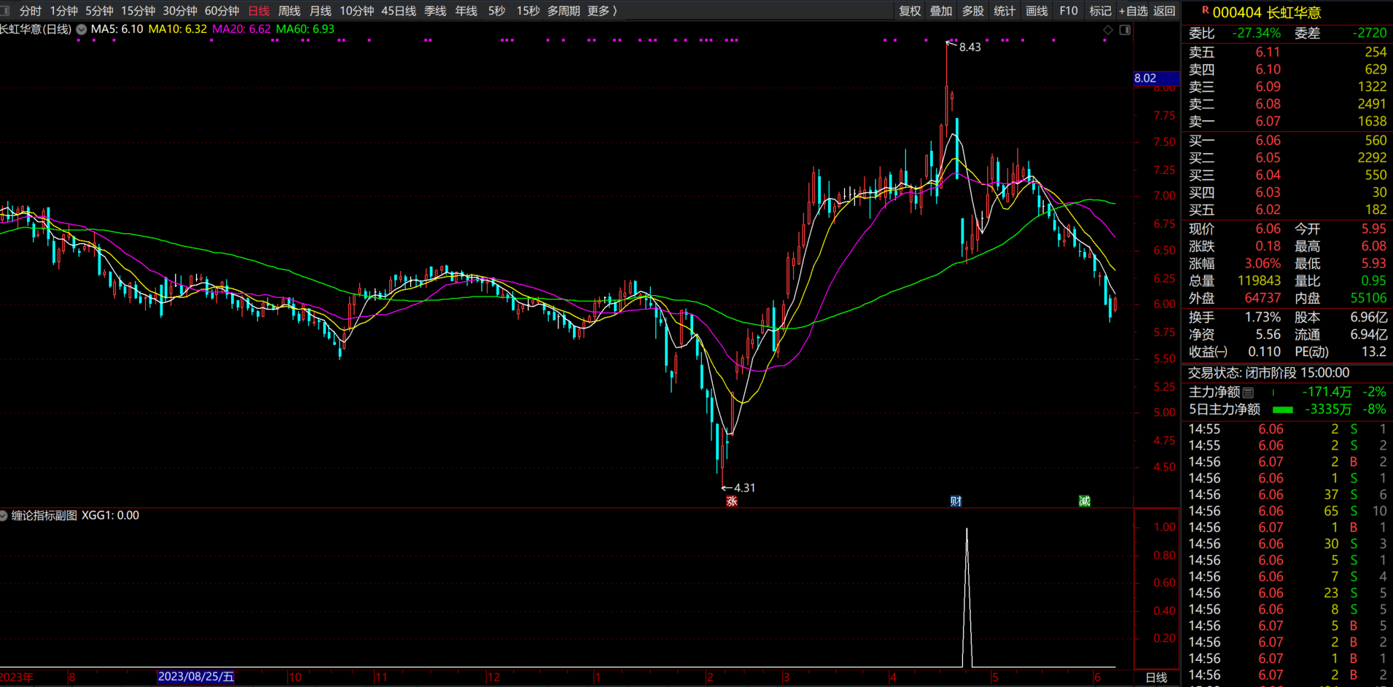
Task: Click the green 减 event marker
Action: 1085,501
